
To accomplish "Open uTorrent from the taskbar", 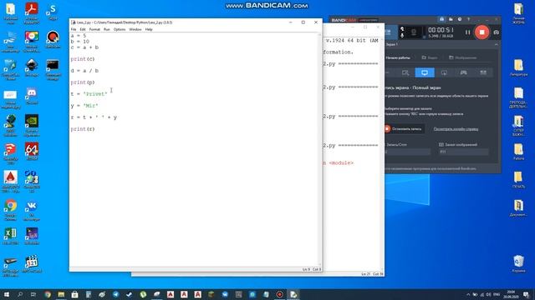I will coord(143,294).
